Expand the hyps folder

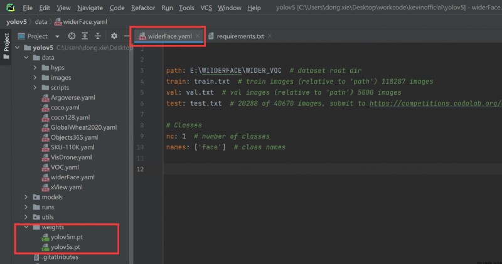(35, 68)
